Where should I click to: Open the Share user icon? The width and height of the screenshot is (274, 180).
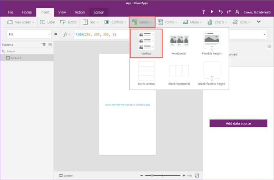238,12
